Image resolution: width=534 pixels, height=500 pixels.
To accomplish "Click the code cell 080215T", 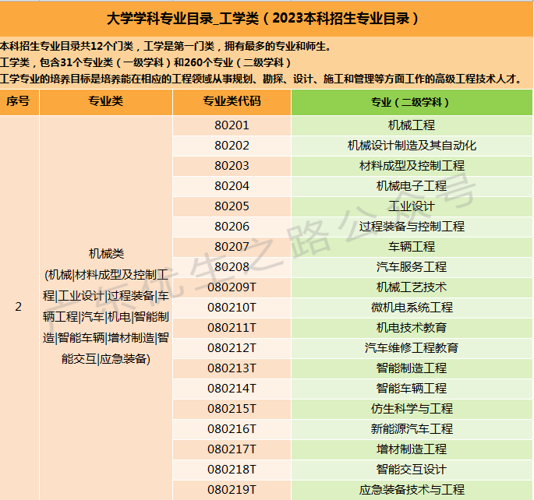I will [x=232, y=409].
